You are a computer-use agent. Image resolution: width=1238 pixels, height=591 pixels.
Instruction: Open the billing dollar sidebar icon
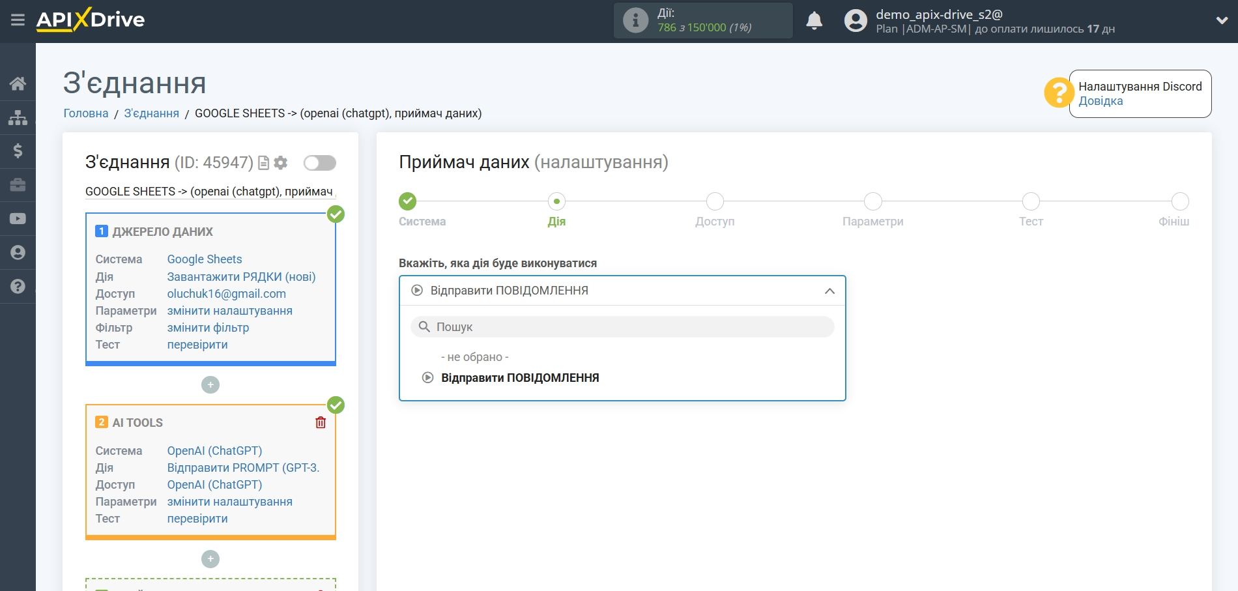click(18, 151)
